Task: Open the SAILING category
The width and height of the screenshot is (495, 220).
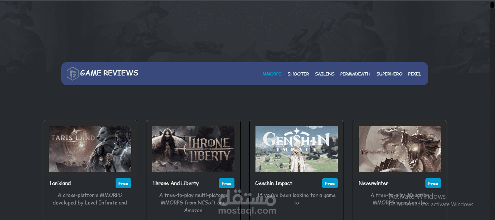Action: [x=325, y=74]
